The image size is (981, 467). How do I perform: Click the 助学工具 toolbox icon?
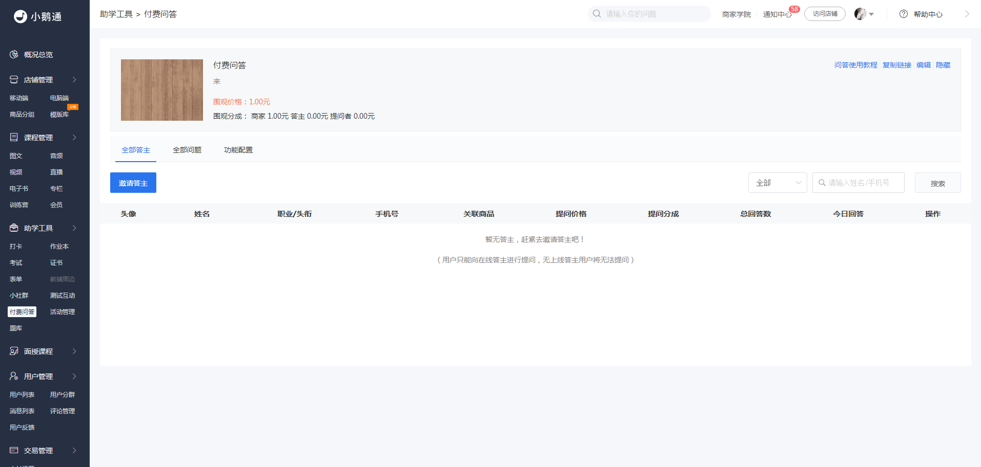pos(14,228)
